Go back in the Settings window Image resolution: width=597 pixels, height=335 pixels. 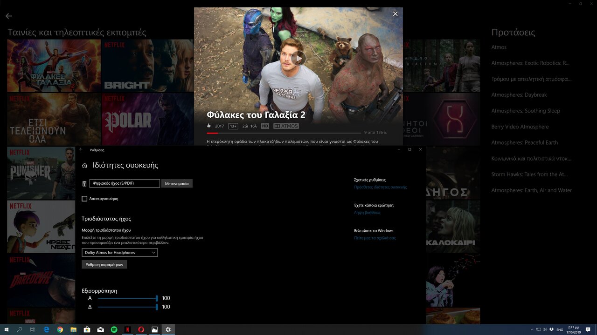81,150
